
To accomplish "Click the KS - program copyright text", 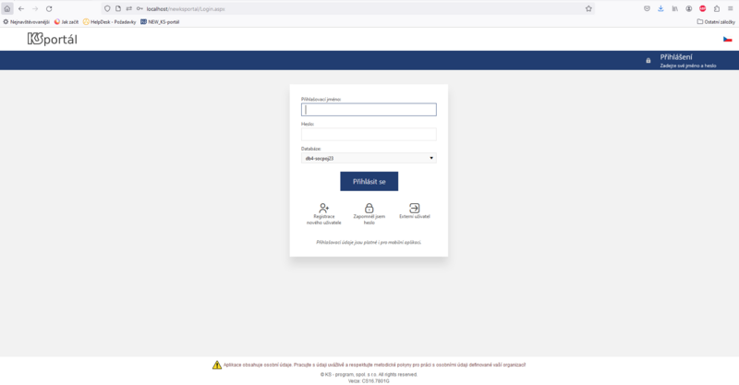I will coord(369,375).
